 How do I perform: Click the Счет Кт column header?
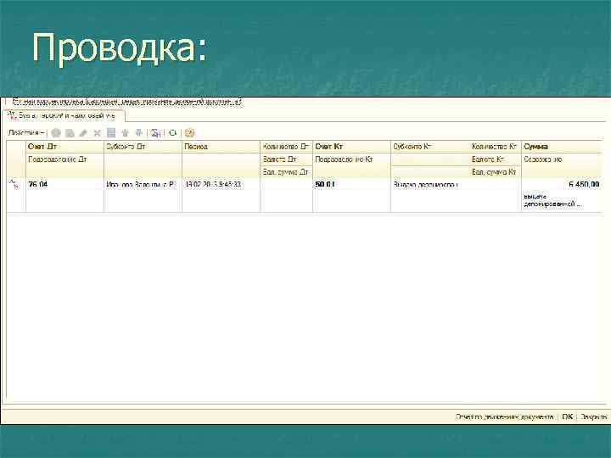[x=351, y=147]
